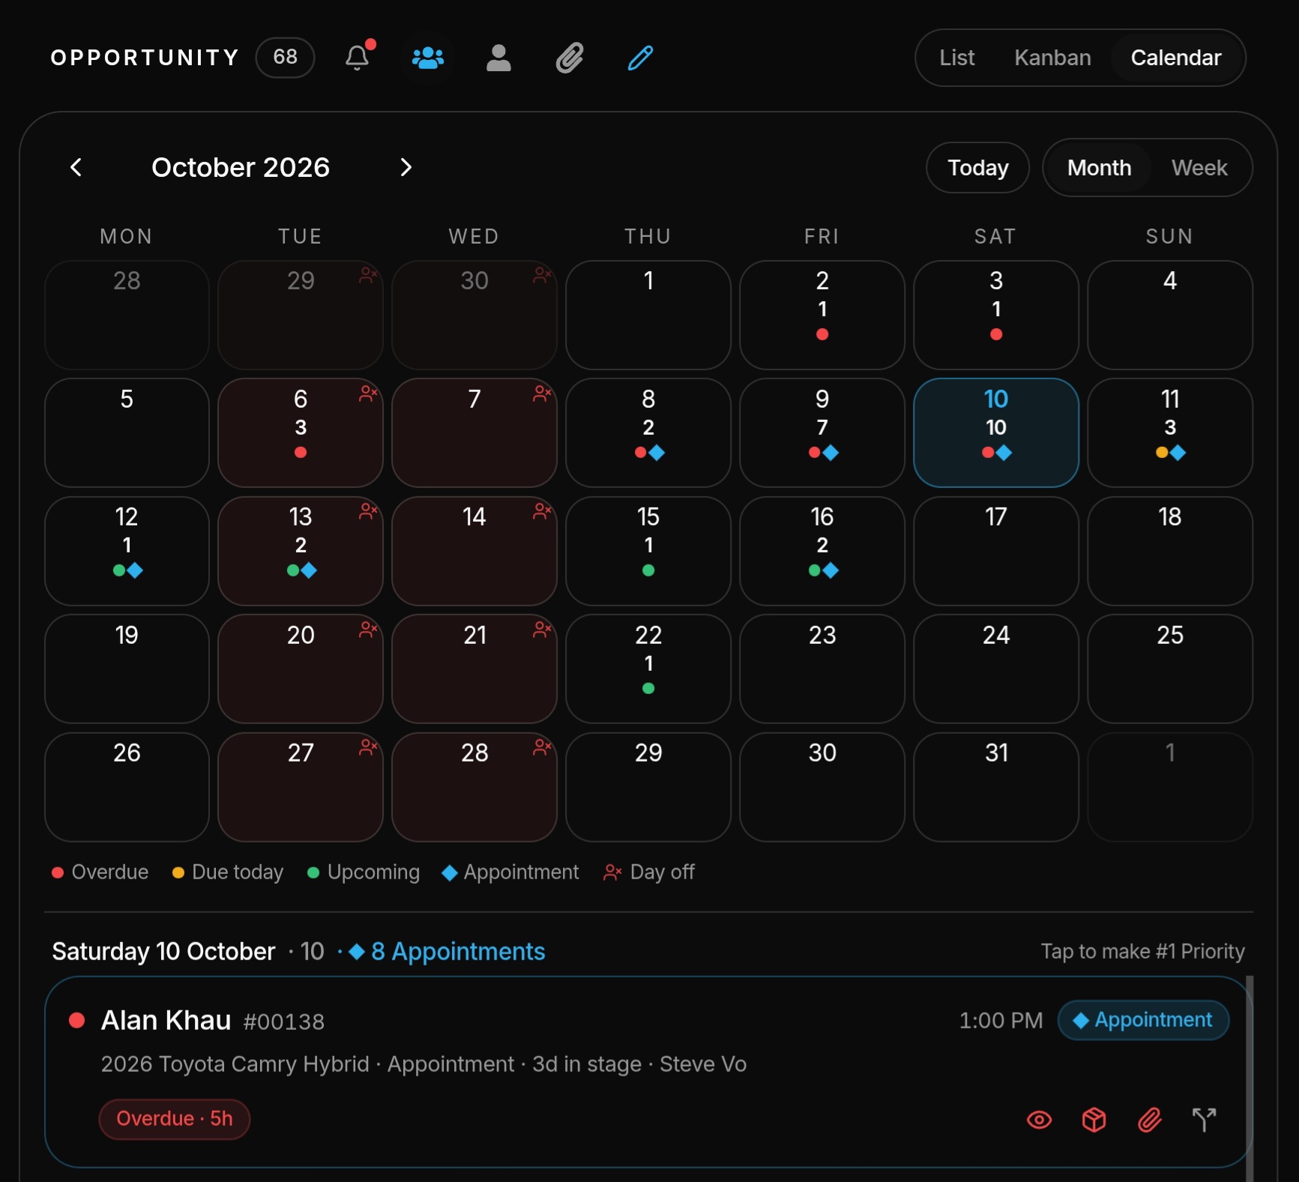Click the 8 Appointments link
The width and height of the screenshot is (1299, 1182).
tap(447, 952)
